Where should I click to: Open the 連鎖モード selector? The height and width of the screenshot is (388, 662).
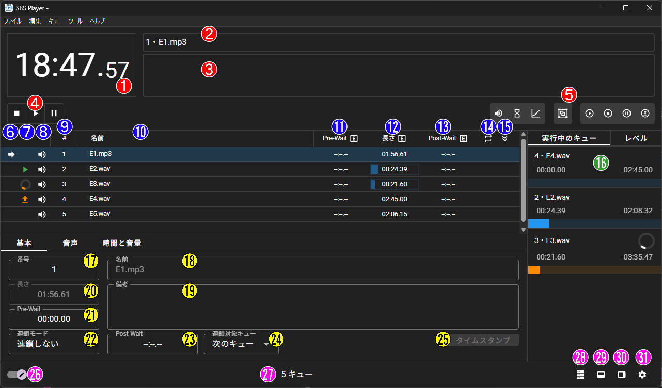pyautogui.click(x=54, y=344)
